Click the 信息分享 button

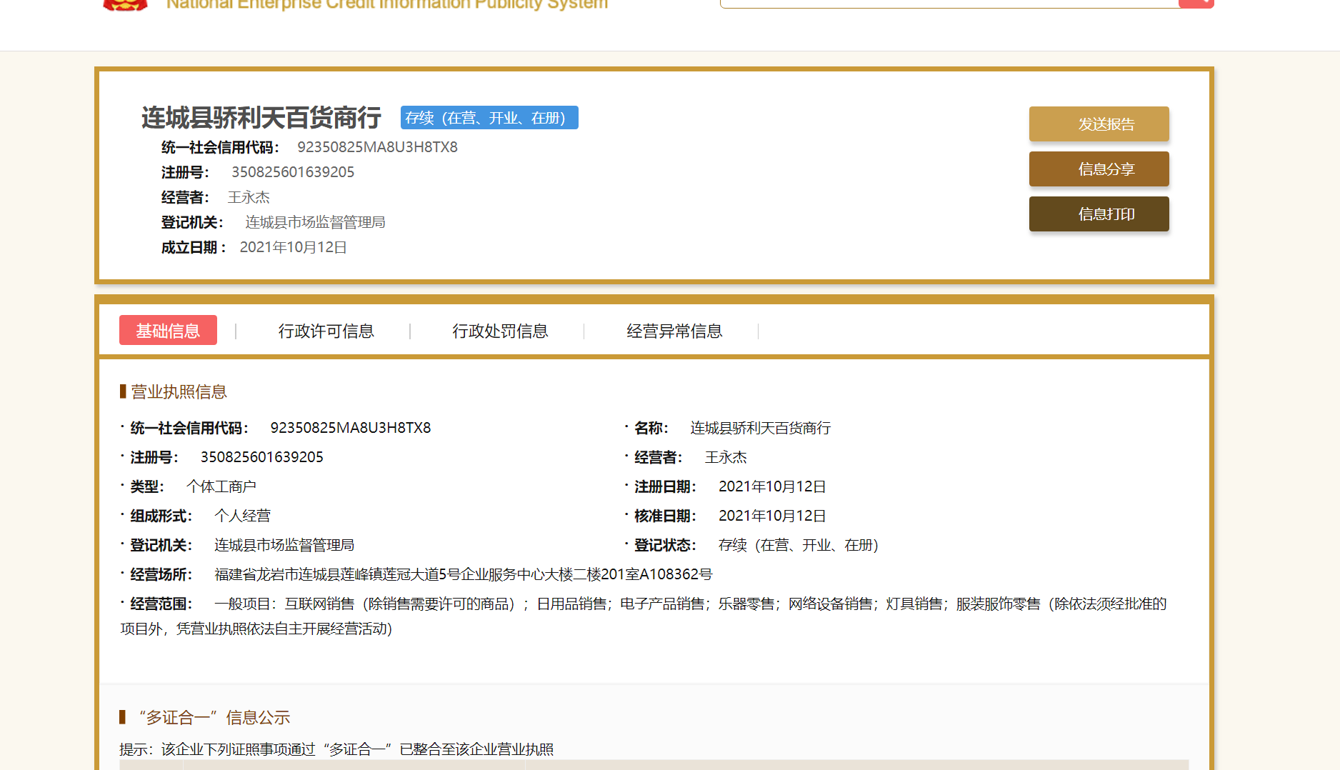(x=1099, y=169)
